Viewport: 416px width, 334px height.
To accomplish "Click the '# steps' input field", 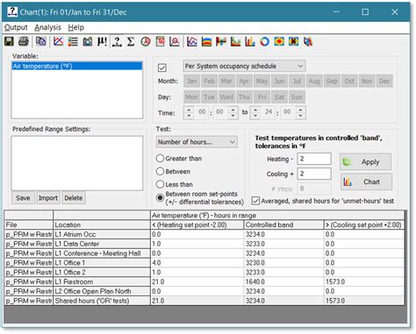I will [314, 188].
